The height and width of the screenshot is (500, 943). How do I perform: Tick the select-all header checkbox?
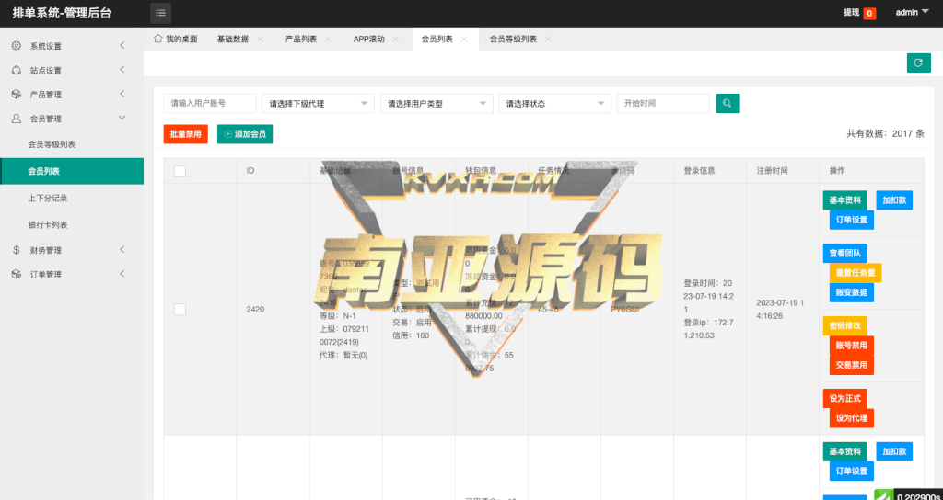(180, 171)
